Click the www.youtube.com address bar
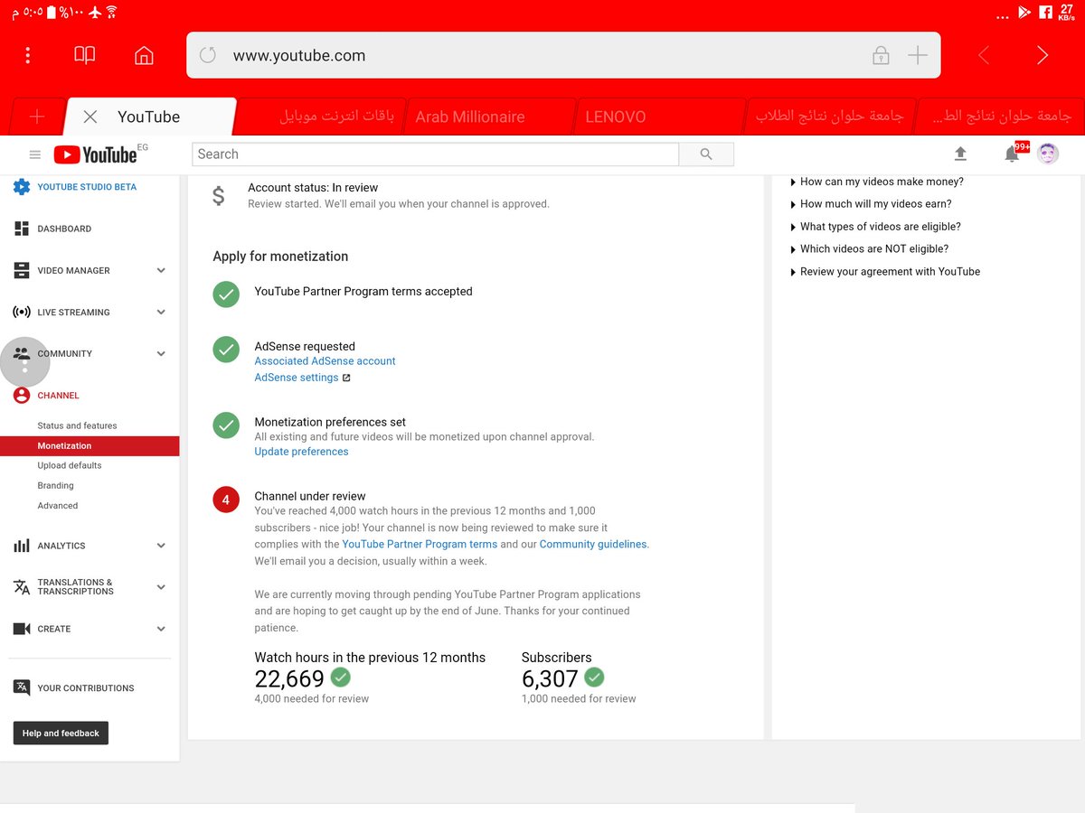 click(563, 55)
